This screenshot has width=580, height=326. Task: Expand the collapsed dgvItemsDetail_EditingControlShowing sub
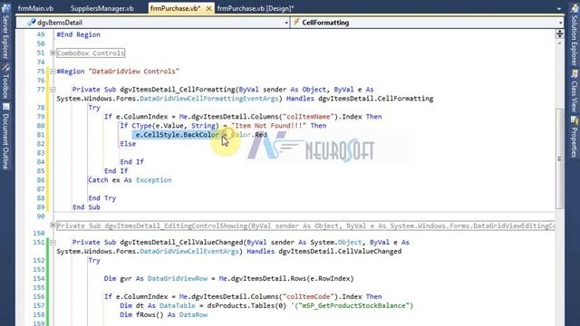click(53, 225)
